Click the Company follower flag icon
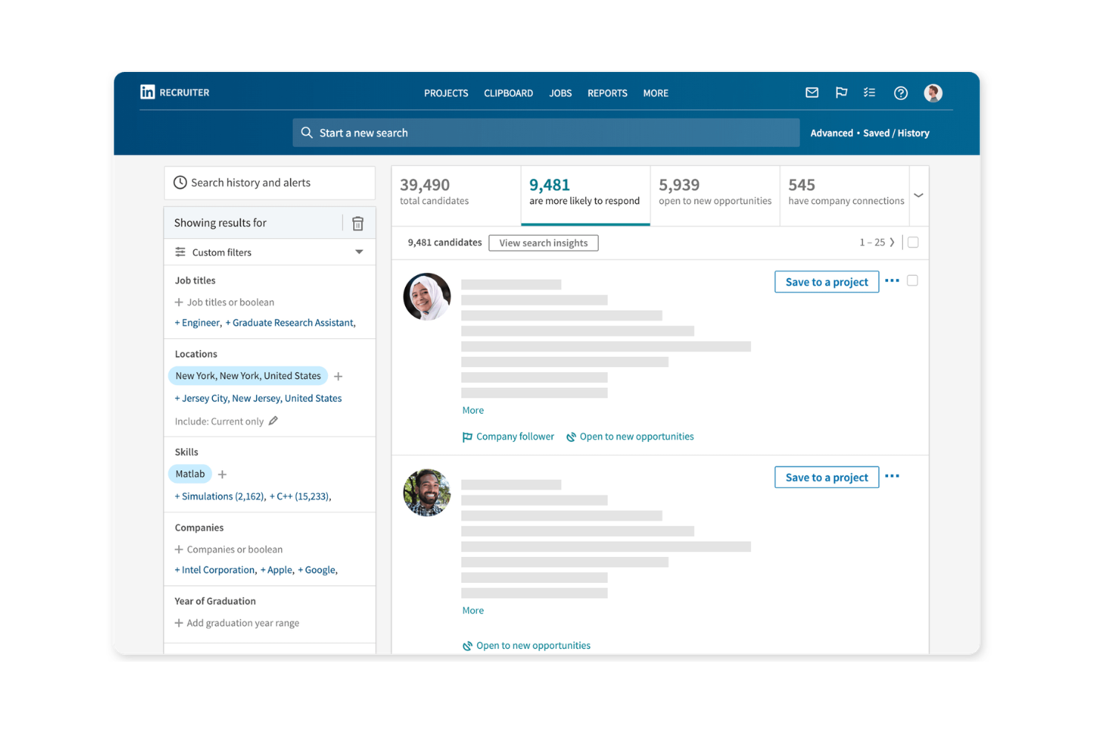Viewport: 1098px width, 732px height. click(x=467, y=437)
